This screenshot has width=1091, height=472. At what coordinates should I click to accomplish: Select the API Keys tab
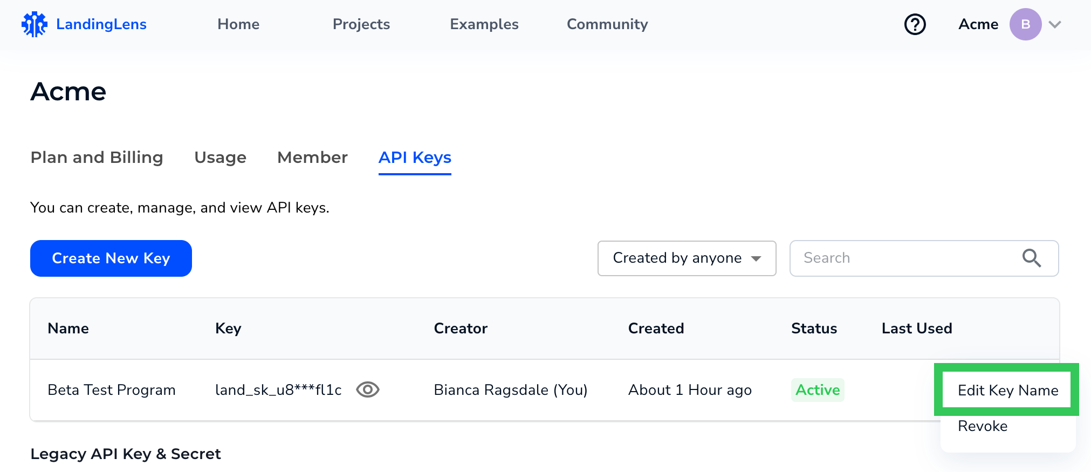click(415, 158)
